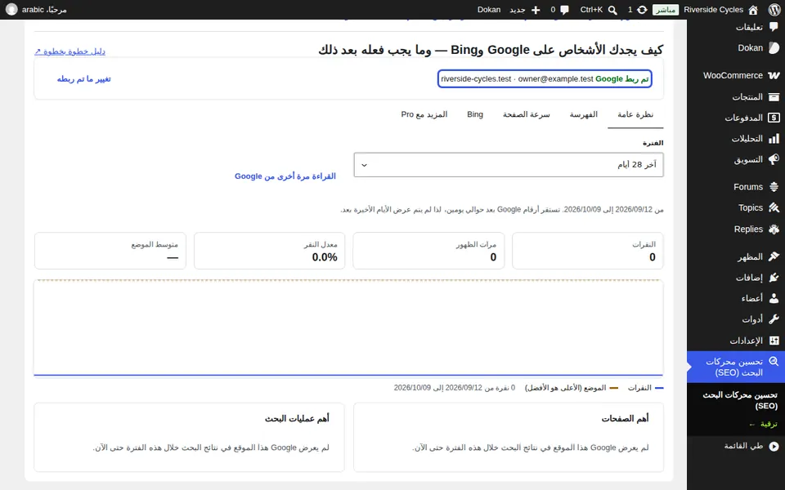
Task: Open the updates icon showing 1
Action: tap(642, 10)
